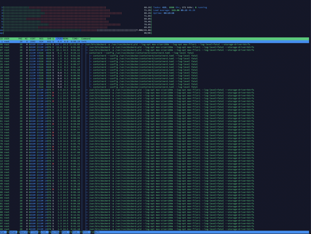The height and width of the screenshot is (234, 311).
Task: Click F9 Kill in the function bar
Action: click(x=85, y=232)
